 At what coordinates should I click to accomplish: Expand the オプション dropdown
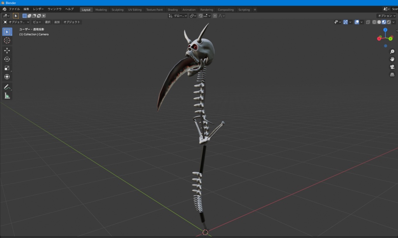386,16
